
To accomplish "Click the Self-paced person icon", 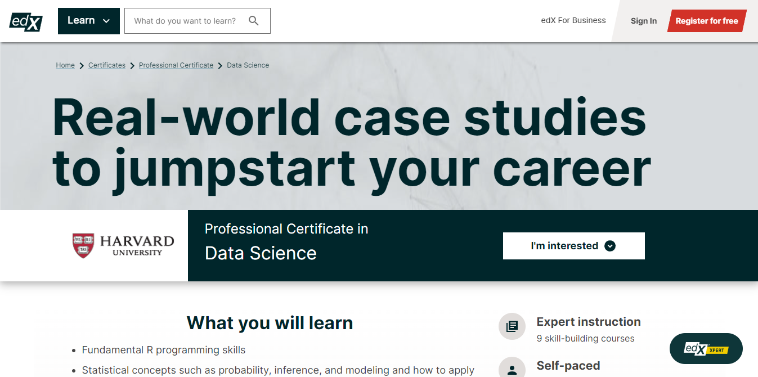I will (512, 369).
